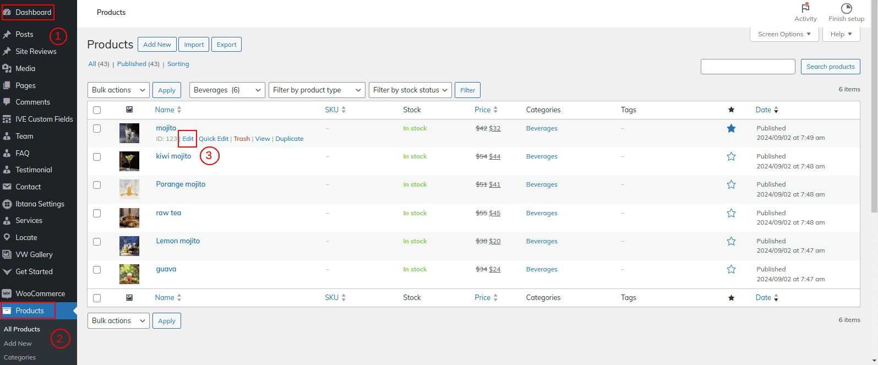878x365 pixels.
Task: Toggle featured star for kiwi mojito
Action: click(731, 156)
